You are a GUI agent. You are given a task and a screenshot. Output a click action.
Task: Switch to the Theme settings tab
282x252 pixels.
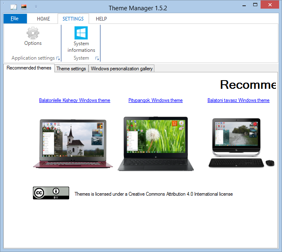click(71, 69)
